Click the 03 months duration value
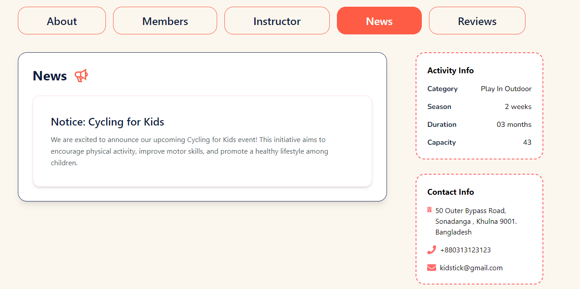Image resolution: width=580 pixels, height=289 pixels. pyautogui.click(x=514, y=125)
